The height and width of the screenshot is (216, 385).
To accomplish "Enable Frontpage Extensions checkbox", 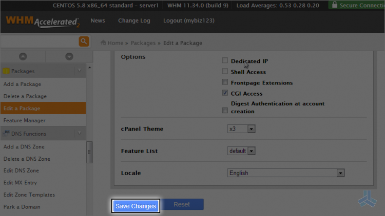I will tap(225, 82).
